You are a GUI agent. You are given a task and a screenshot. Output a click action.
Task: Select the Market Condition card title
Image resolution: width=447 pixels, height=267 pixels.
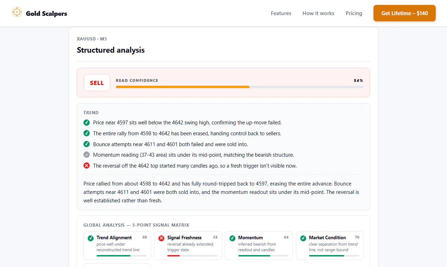point(327,238)
